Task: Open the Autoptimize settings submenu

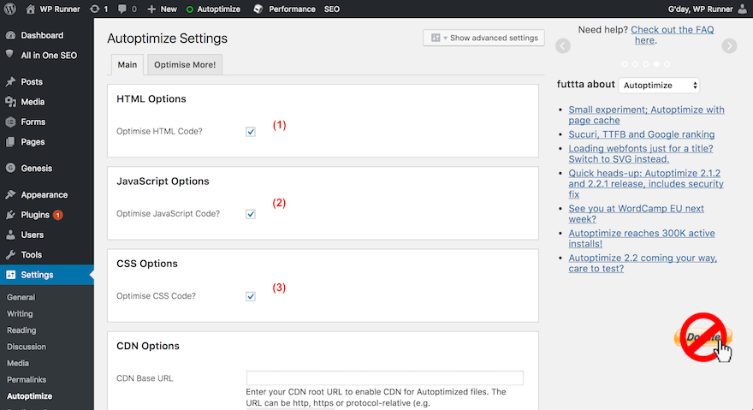Action: pyautogui.click(x=29, y=396)
